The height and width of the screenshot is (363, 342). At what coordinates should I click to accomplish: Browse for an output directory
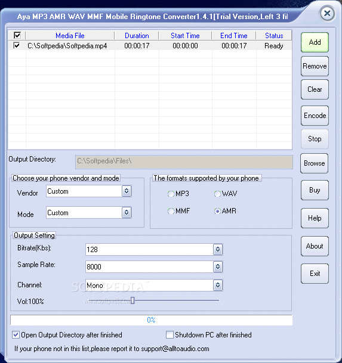[x=314, y=163]
